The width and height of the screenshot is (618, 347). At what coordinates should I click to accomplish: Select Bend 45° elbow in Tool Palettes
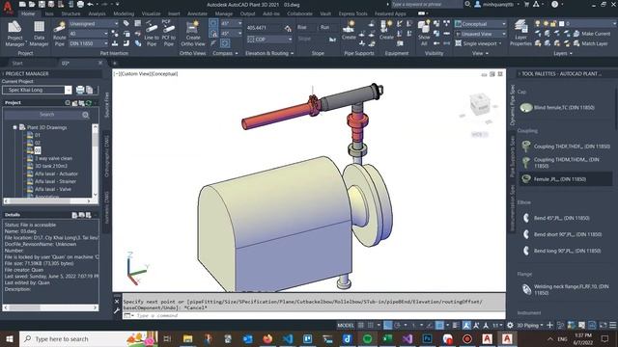(556, 218)
